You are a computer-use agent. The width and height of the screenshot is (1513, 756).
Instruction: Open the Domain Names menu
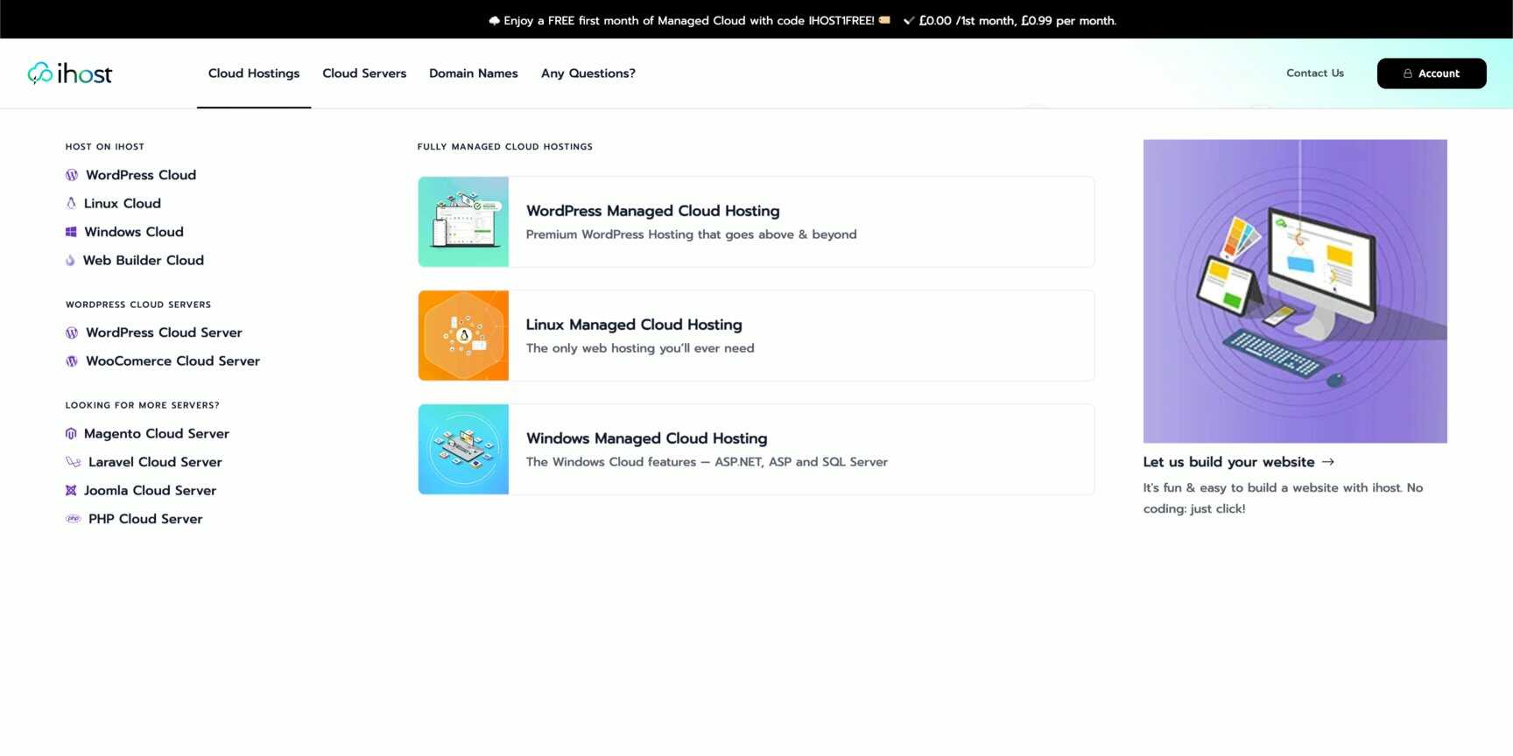pyautogui.click(x=474, y=73)
